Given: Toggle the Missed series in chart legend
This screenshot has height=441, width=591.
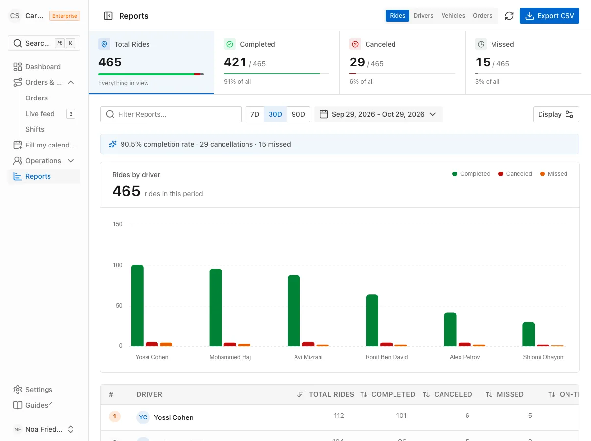Looking at the screenshot, I should tap(554, 174).
